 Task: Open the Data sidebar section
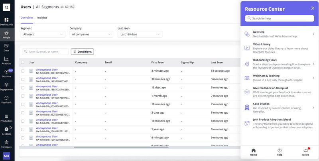(x=6, y=47)
